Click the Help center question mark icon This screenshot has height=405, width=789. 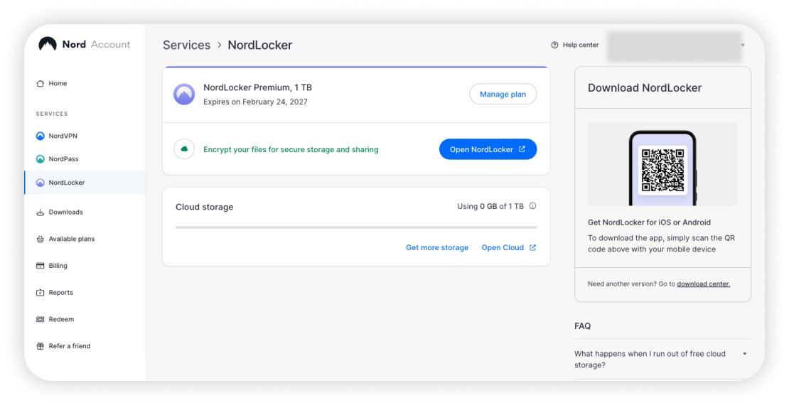(554, 45)
